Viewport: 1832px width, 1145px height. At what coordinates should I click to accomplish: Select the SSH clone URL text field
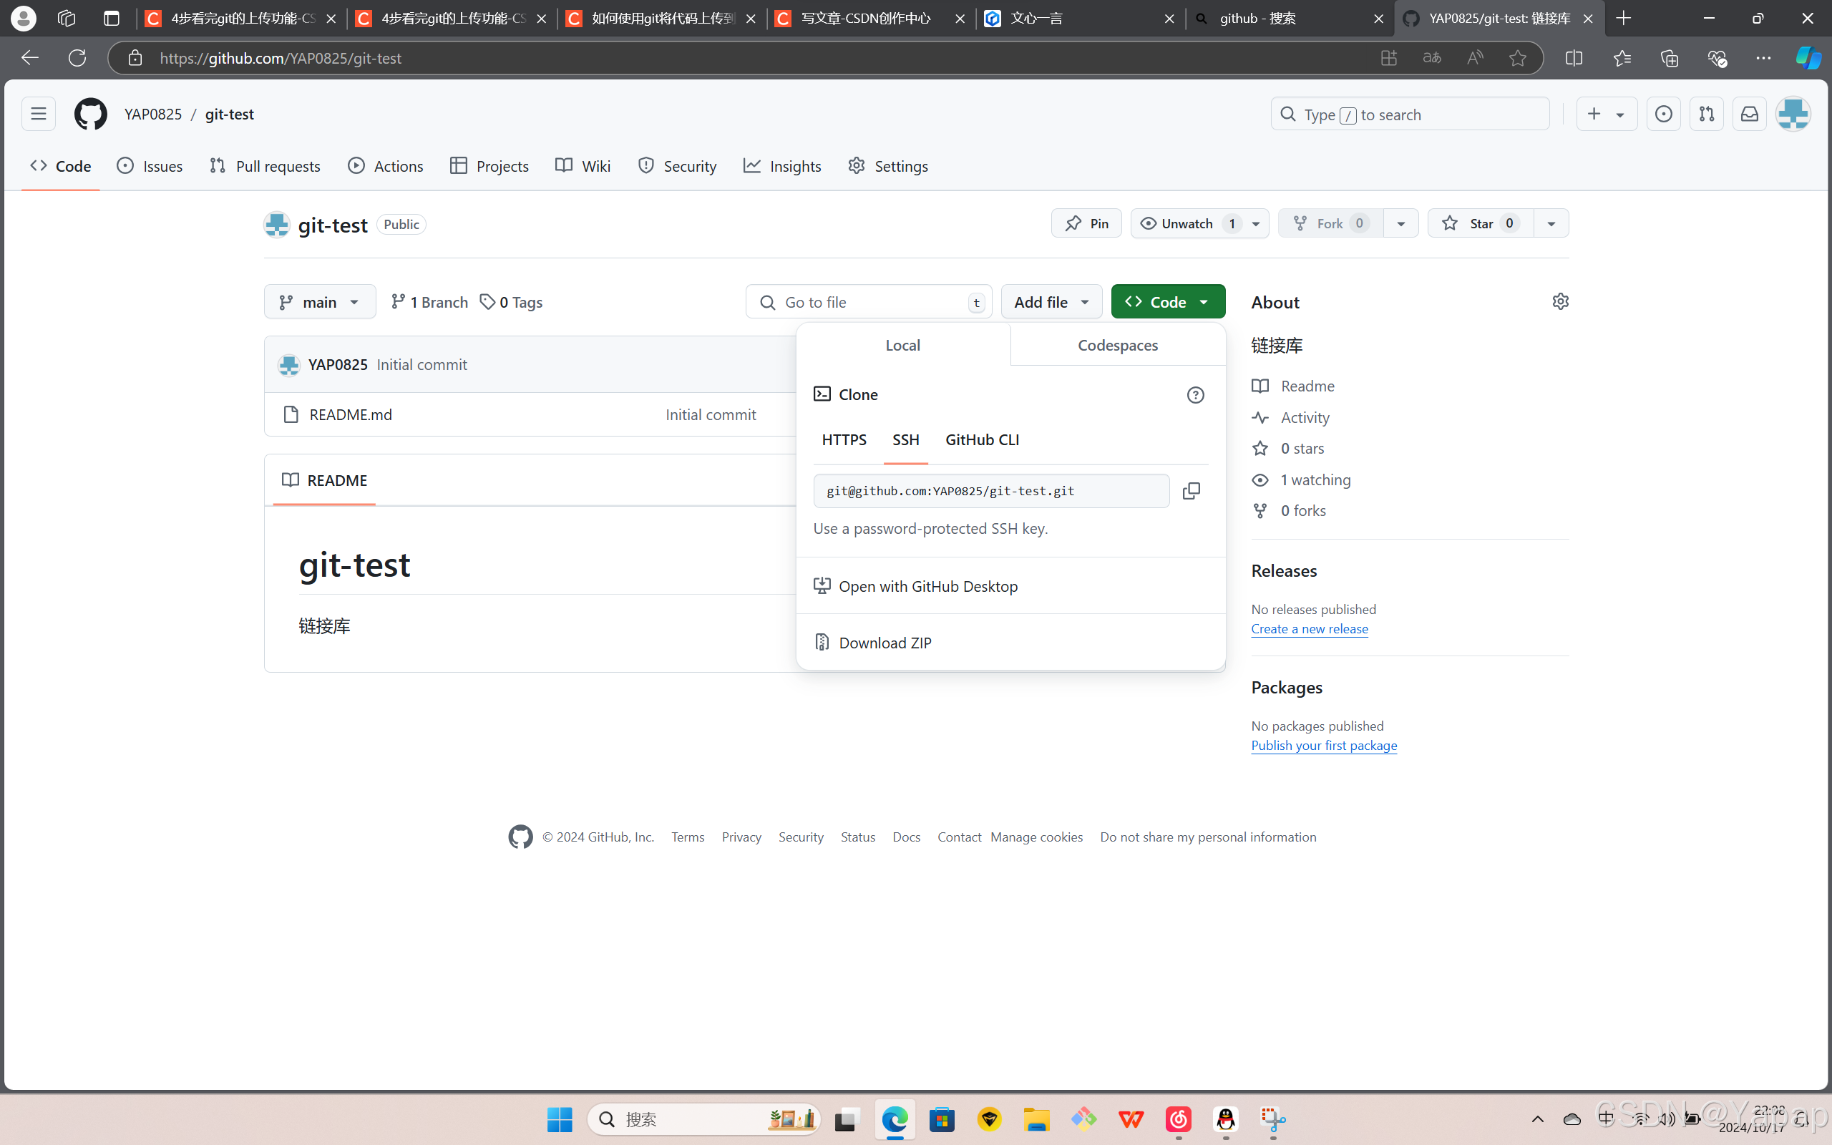click(x=991, y=491)
